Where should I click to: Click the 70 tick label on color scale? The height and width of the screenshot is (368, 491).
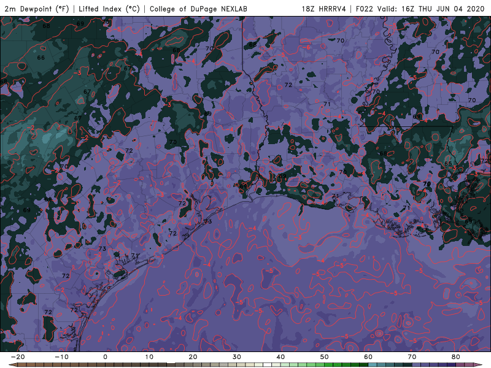pos(412,357)
